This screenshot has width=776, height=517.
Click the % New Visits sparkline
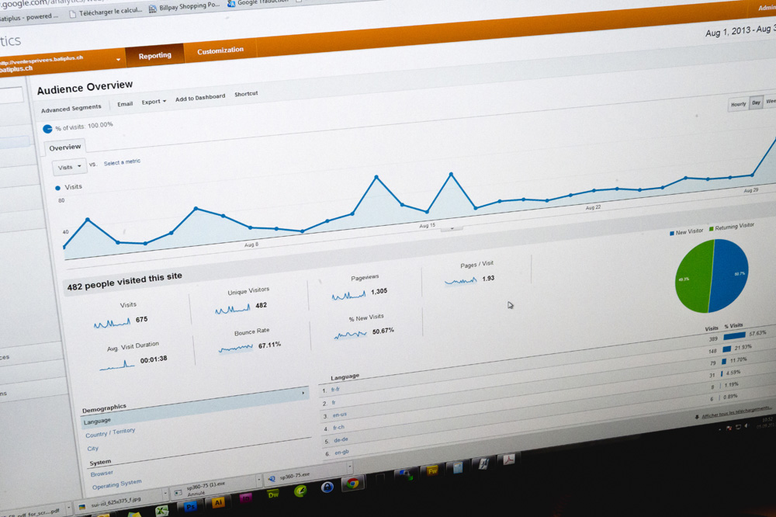[351, 335]
